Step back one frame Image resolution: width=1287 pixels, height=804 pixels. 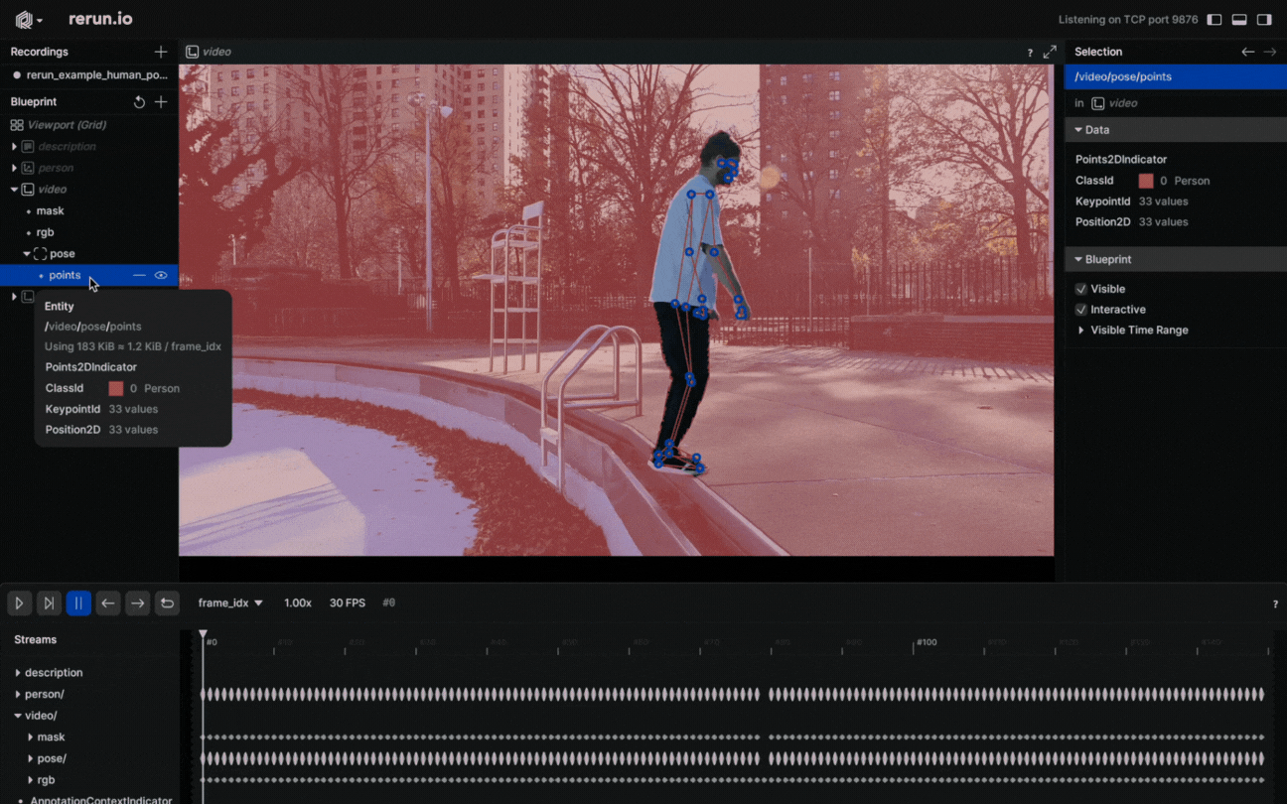pyautogui.click(x=108, y=603)
